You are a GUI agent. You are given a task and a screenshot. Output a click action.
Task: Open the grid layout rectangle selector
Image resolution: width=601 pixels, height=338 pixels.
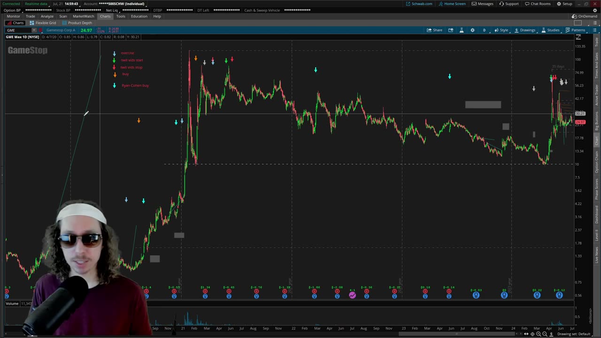click(578, 23)
